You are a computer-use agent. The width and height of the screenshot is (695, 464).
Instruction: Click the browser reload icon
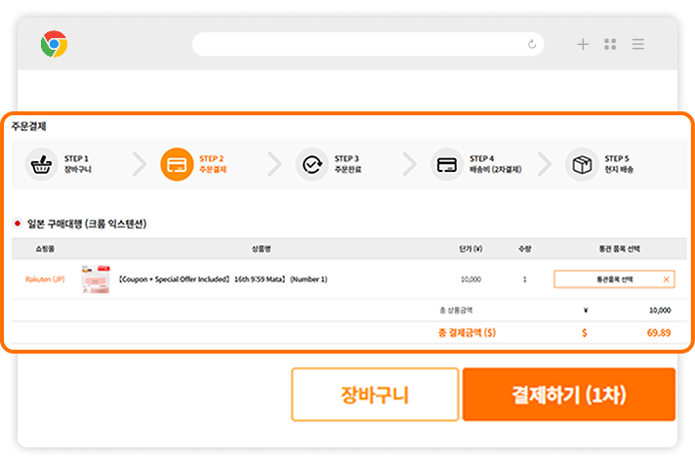(532, 44)
